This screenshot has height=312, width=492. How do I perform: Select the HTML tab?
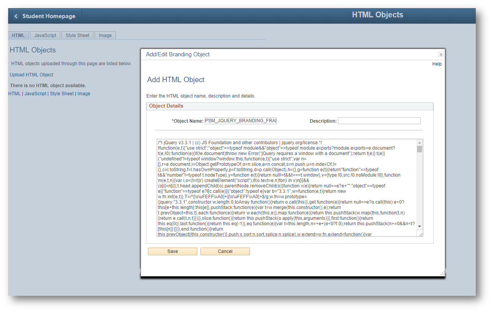pos(18,35)
